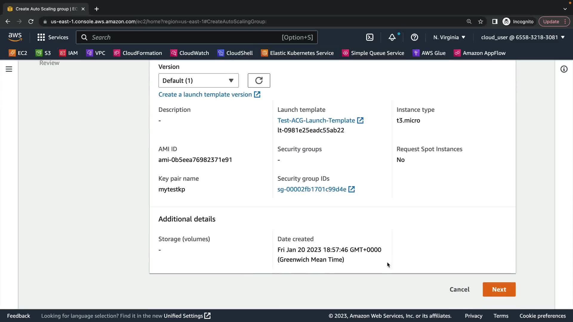Expand the cloud_user account menu
This screenshot has width=573, height=322.
(523, 37)
